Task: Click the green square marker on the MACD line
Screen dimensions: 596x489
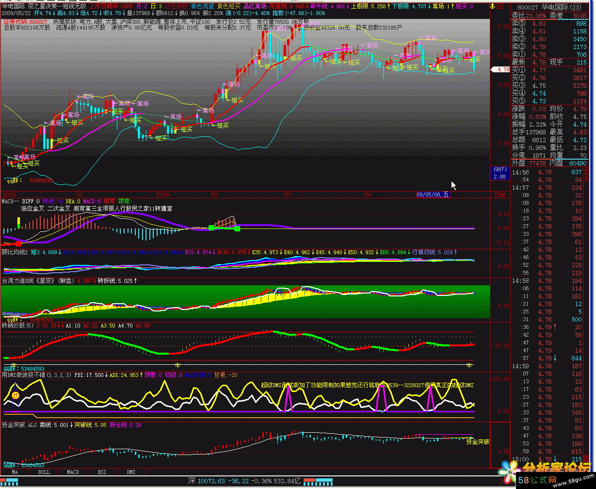Action: (211, 228)
